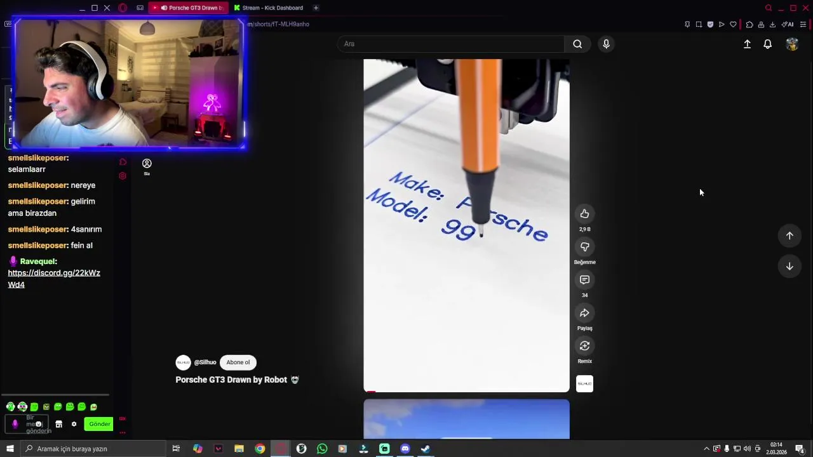Expand hidden system tray icons chevron
The image size is (813, 457).
tap(706, 449)
